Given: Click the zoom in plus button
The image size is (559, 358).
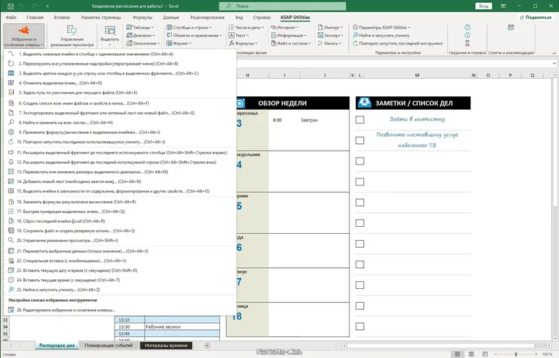Looking at the screenshot, I should (x=536, y=354).
